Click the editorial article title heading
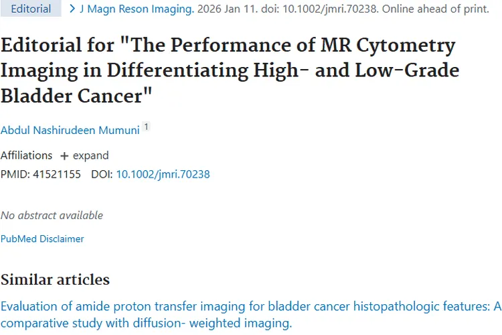 point(228,71)
